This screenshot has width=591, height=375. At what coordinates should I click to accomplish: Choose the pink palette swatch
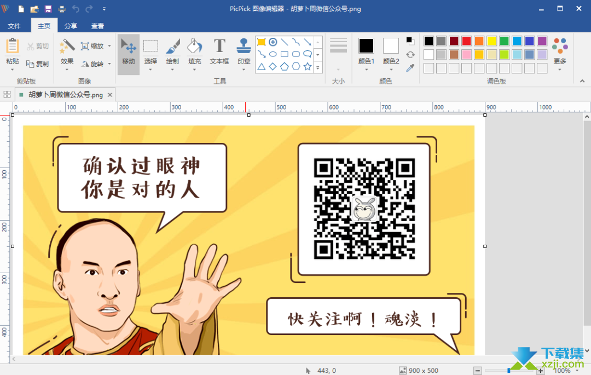pos(466,54)
